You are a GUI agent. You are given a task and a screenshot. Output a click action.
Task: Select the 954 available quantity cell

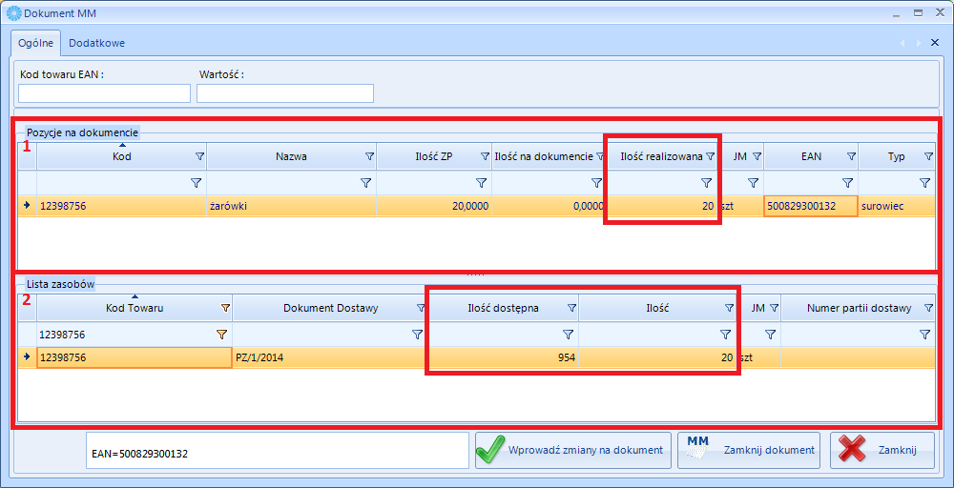tap(504, 358)
